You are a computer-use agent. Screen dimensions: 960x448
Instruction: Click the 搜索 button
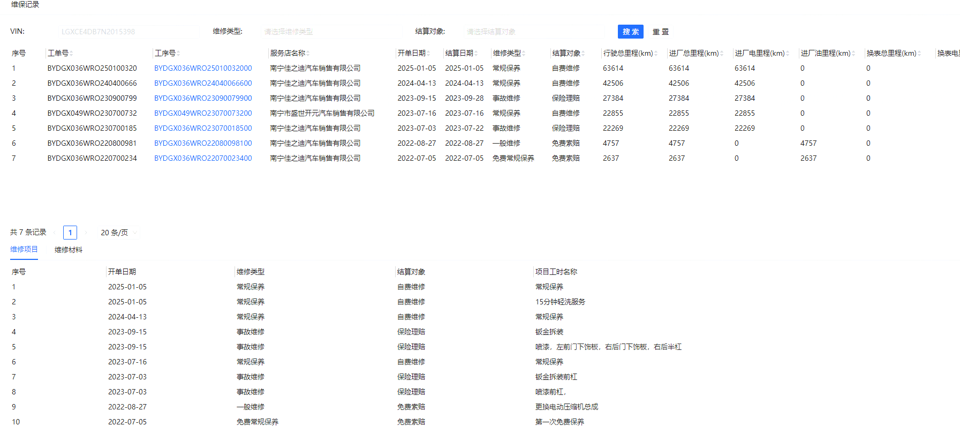pos(631,32)
